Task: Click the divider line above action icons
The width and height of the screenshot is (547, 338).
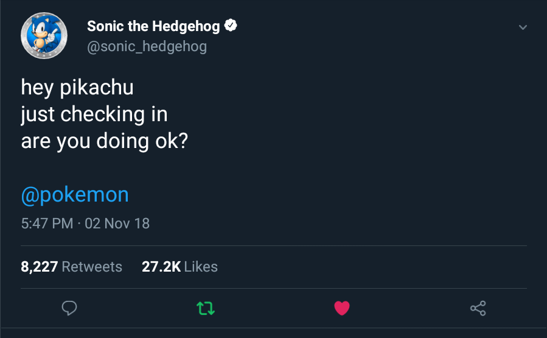Action: [x=274, y=288]
